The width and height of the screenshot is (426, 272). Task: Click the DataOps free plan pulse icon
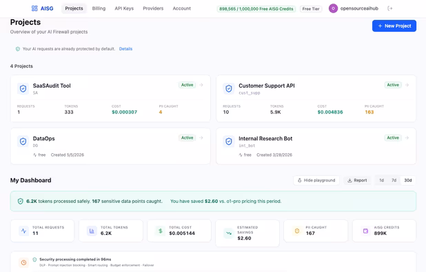(34, 155)
